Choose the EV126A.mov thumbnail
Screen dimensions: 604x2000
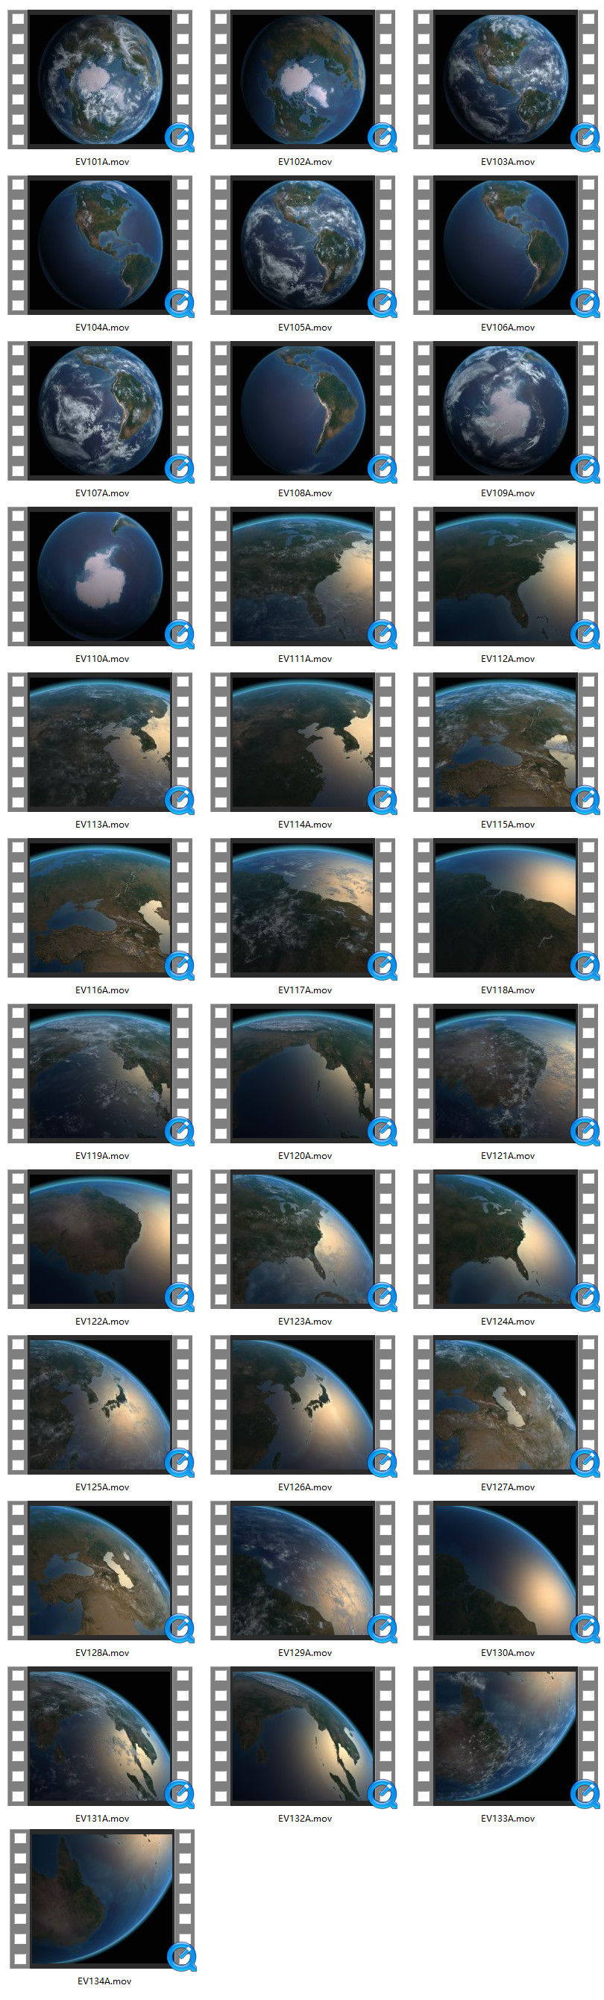[x=303, y=1404]
